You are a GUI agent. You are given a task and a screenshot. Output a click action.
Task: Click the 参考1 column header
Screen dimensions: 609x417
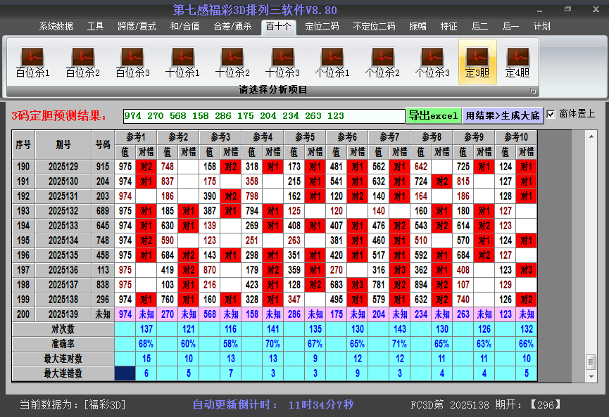136,136
